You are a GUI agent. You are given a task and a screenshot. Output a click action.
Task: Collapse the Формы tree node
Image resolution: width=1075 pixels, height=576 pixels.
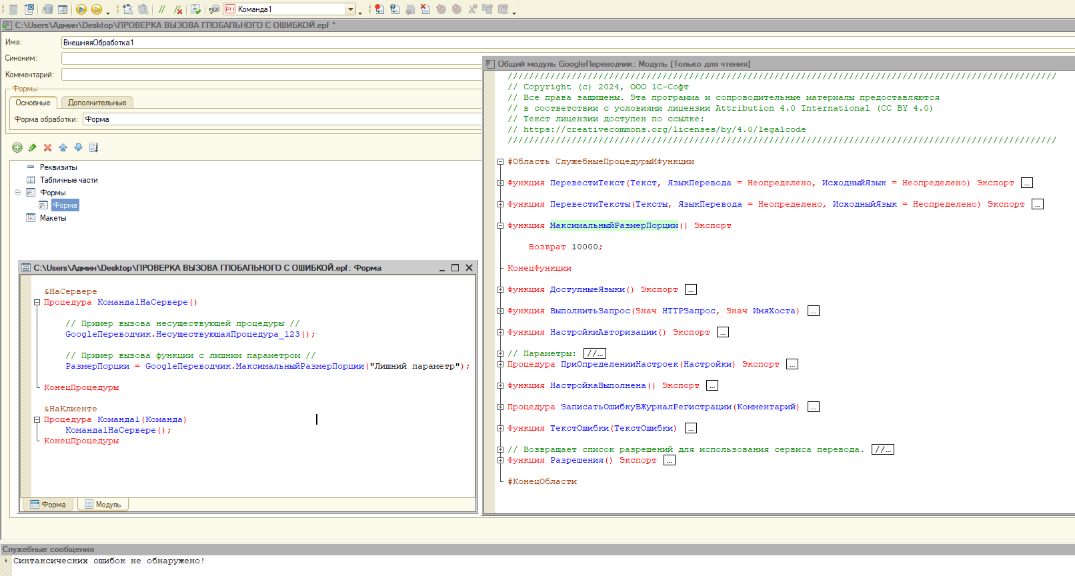[18, 193]
